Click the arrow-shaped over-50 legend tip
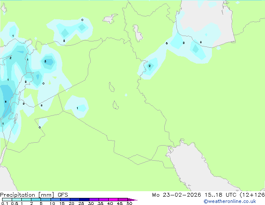Screen dimensions: 265x205 click(132, 200)
